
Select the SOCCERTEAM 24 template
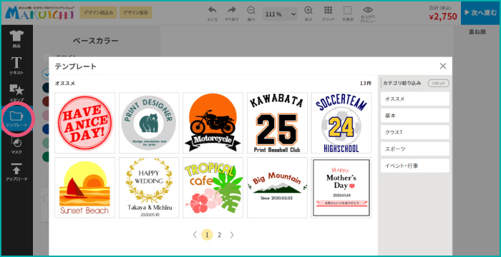coord(341,123)
